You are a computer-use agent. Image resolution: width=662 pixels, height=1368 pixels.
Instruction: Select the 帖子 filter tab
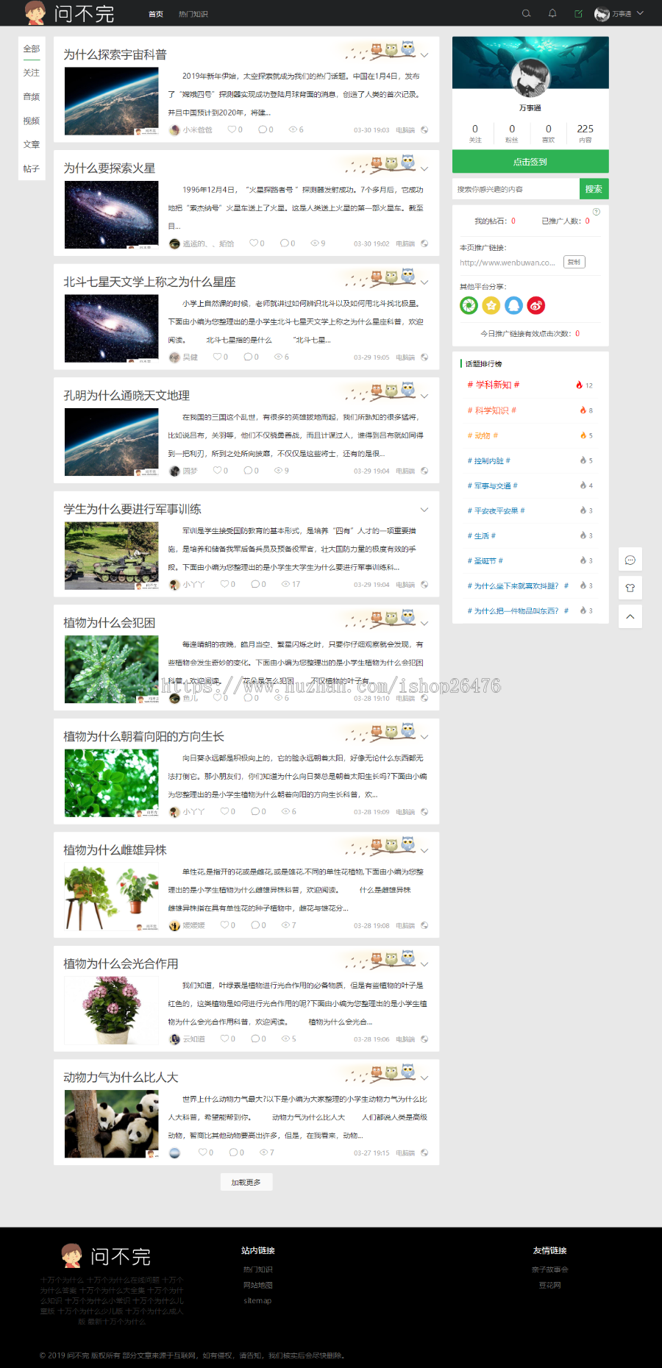click(32, 168)
